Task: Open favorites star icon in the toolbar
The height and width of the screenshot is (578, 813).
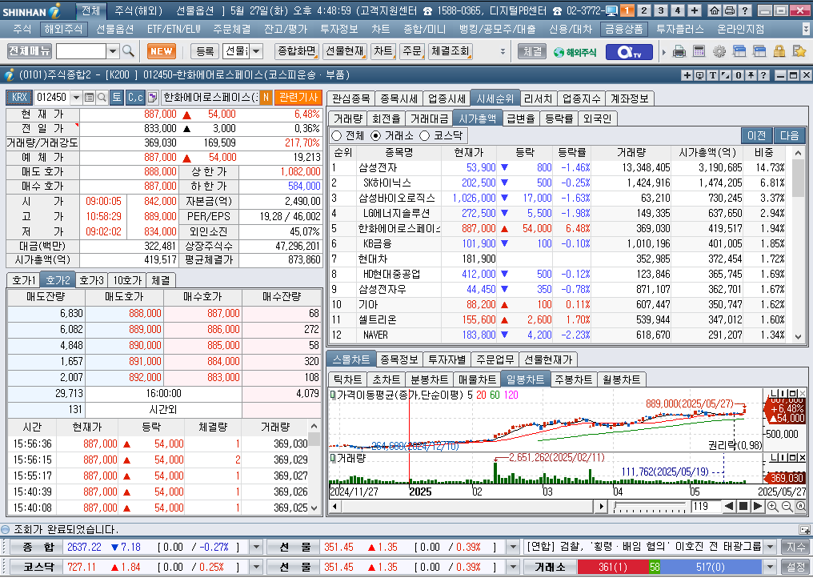Action: [799, 51]
